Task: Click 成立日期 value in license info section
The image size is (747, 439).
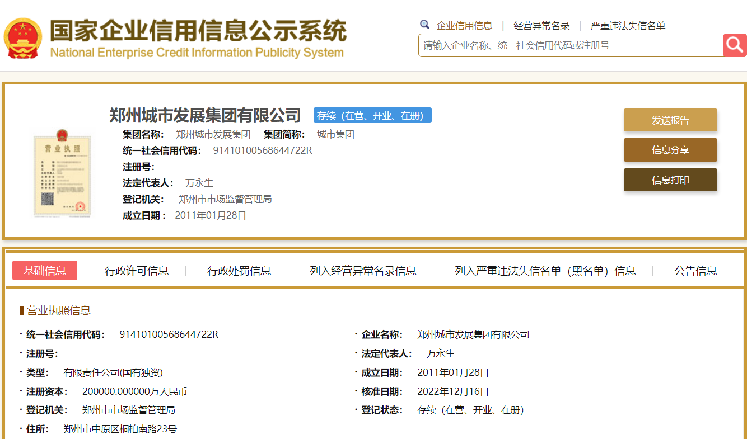Action: coord(453,372)
